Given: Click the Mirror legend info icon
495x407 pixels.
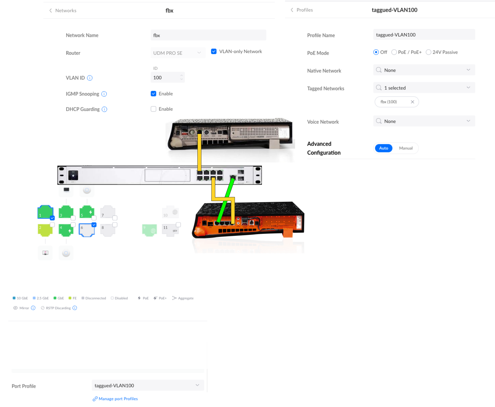Looking at the screenshot, I should pyautogui.click(x=33, y=308).
